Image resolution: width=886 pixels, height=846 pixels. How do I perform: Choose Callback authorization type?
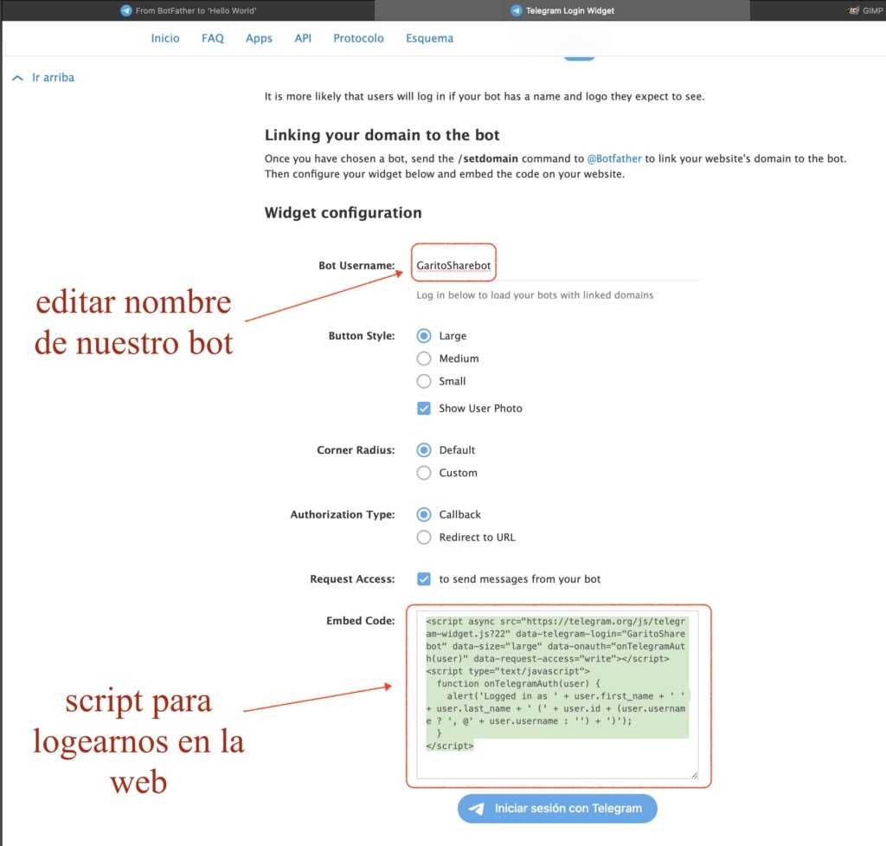424,514
